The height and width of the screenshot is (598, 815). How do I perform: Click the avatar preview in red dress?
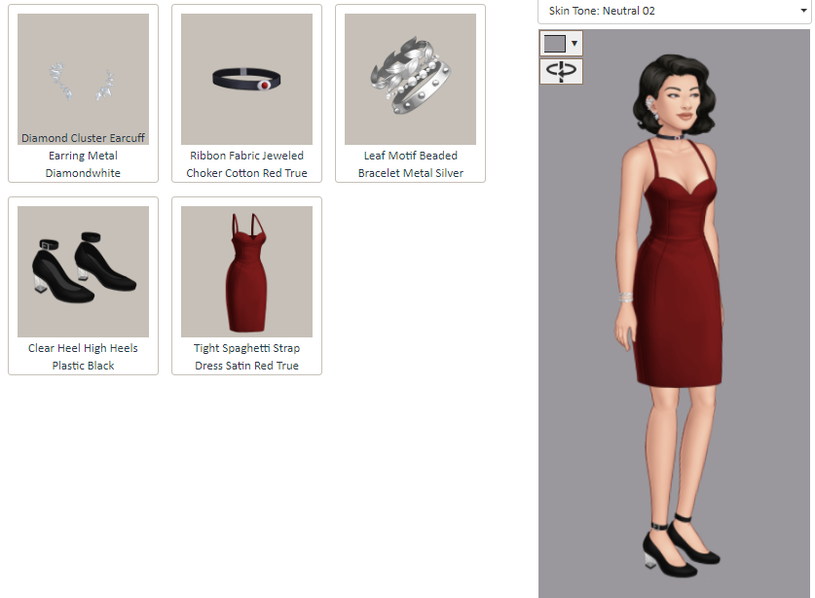[x=674, y=313]
